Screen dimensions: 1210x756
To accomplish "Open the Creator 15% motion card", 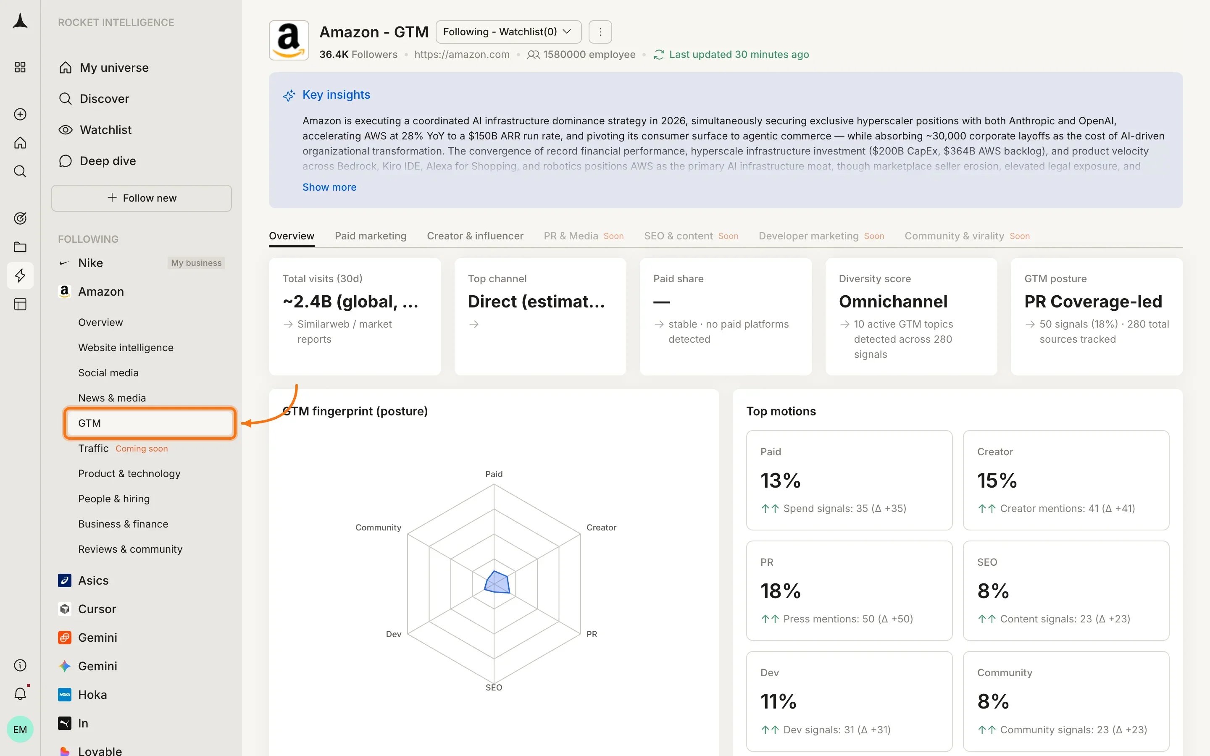I will 1066,480.
